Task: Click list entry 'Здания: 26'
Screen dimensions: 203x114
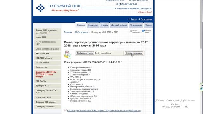Action: tap(75, 82)
